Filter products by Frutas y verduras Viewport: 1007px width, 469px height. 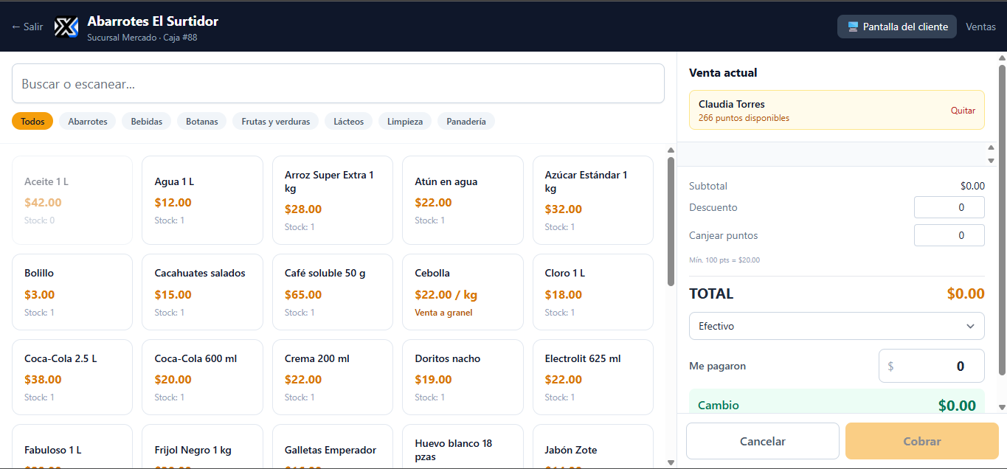coord(276,121)
